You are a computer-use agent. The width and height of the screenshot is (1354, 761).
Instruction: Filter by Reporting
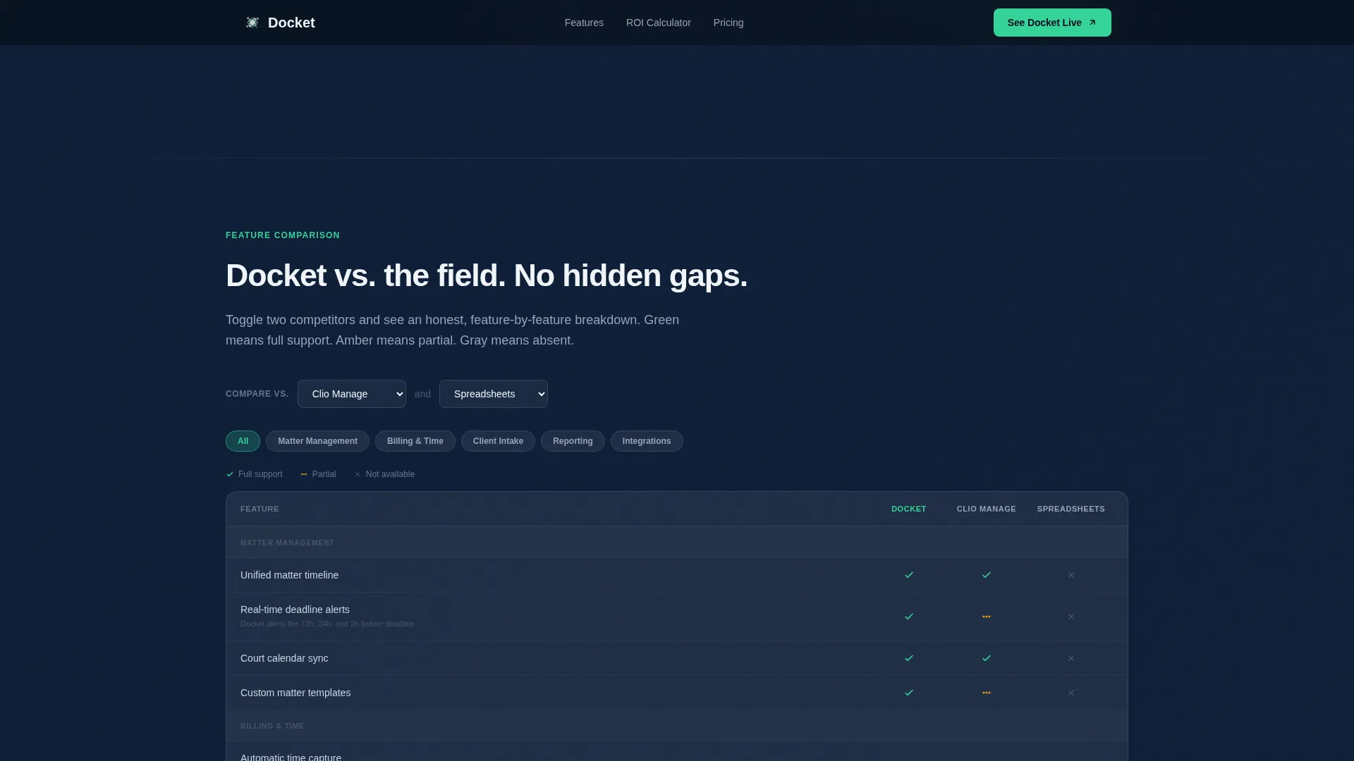(573, 441)
